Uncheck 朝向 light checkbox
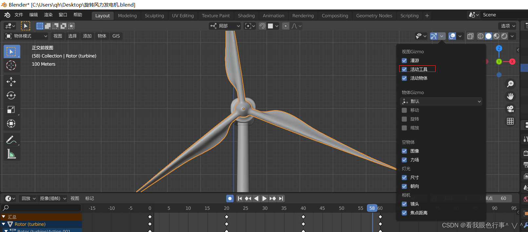The width and height of the screenshot is (528, 232). (x=404, y=186)
